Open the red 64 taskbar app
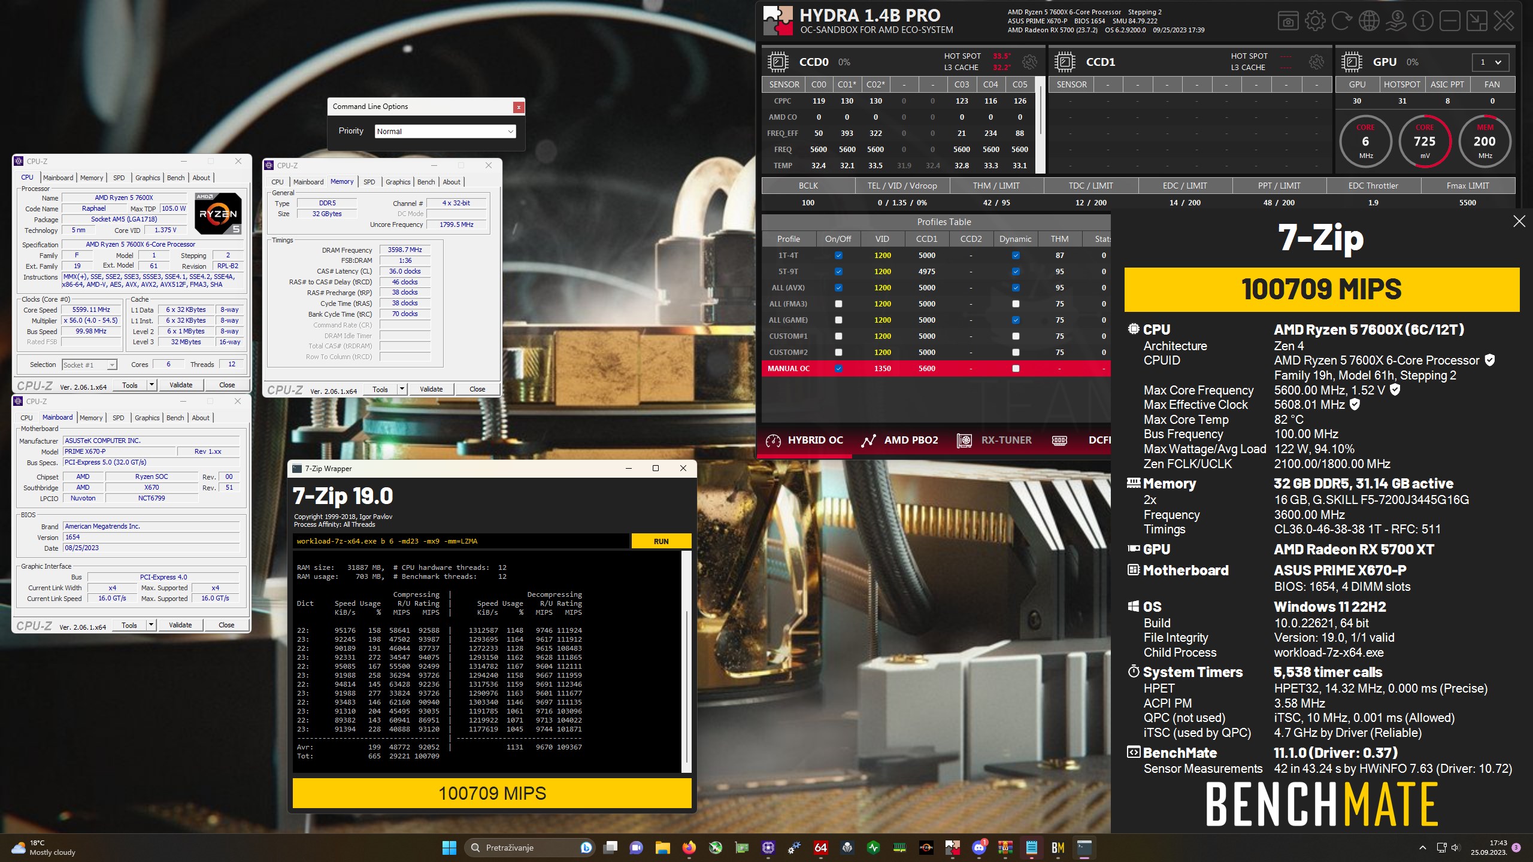This screenshot has height=862, width=1533. (821, 848)
